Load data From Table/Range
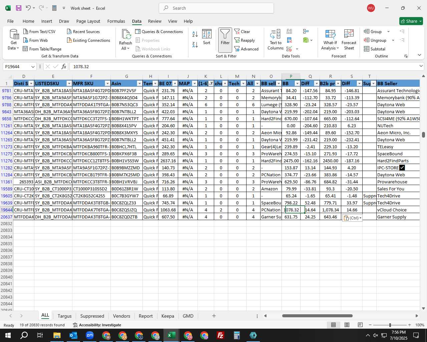This screenshot has height=342, width=427. tap(42, 49)
